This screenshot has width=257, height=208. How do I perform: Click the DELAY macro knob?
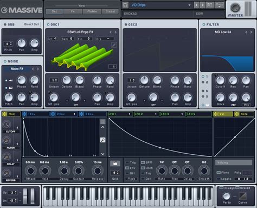[x=7, y=157]
